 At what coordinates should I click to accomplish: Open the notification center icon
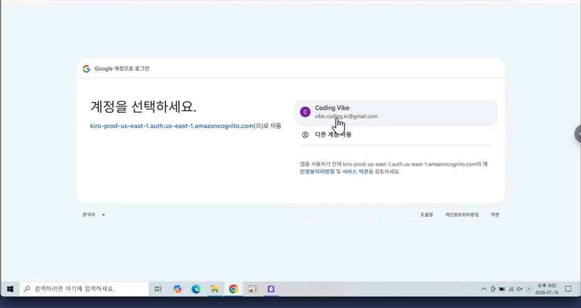[x=569, y=289]
